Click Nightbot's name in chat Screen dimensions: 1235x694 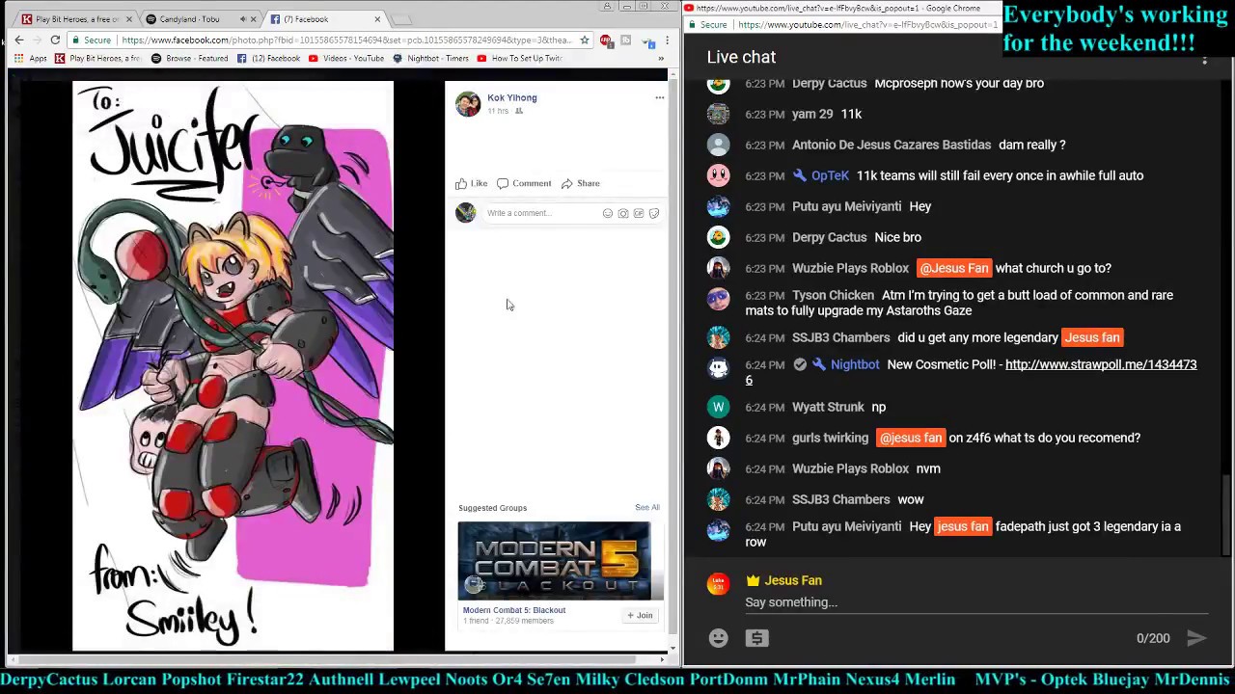pyautogui.click(x=855, y=364)
